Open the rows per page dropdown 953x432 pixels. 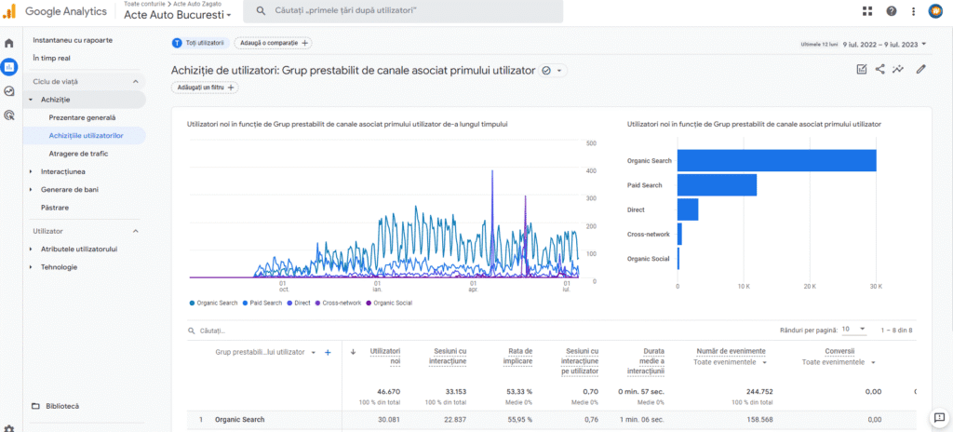856,330
